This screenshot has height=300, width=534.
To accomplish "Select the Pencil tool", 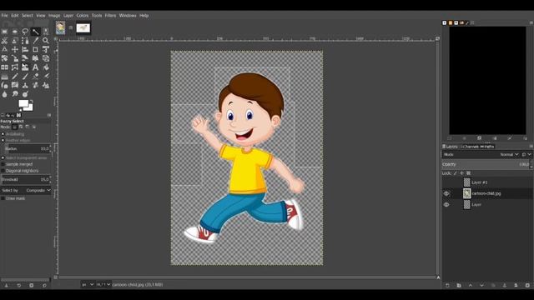I will [15, 76].
